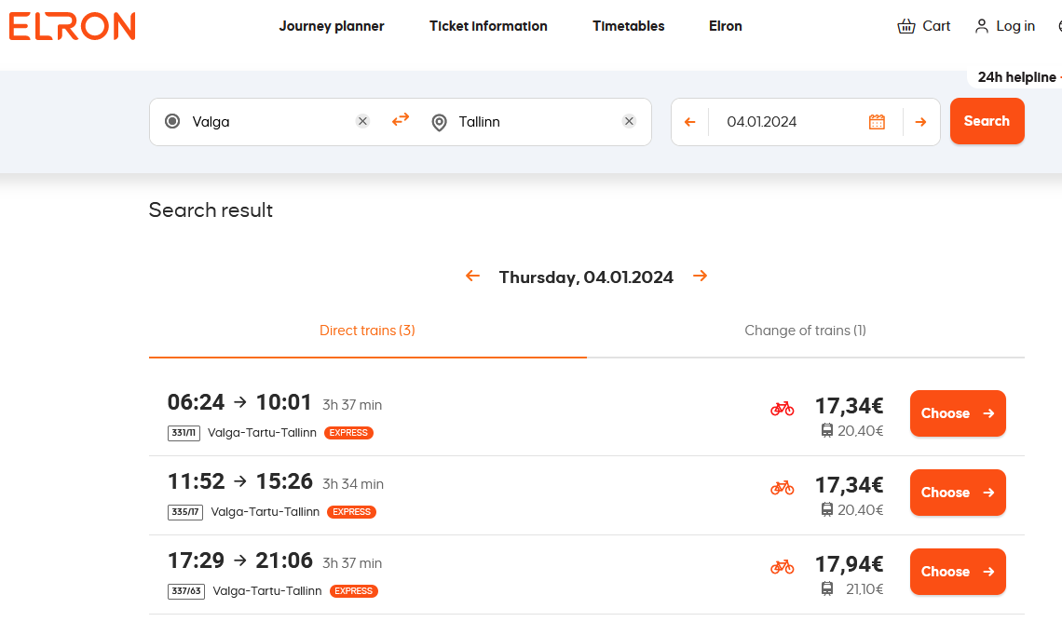
Task: Click bicycle icon for 06:24 train
Action: coord(783,408)
